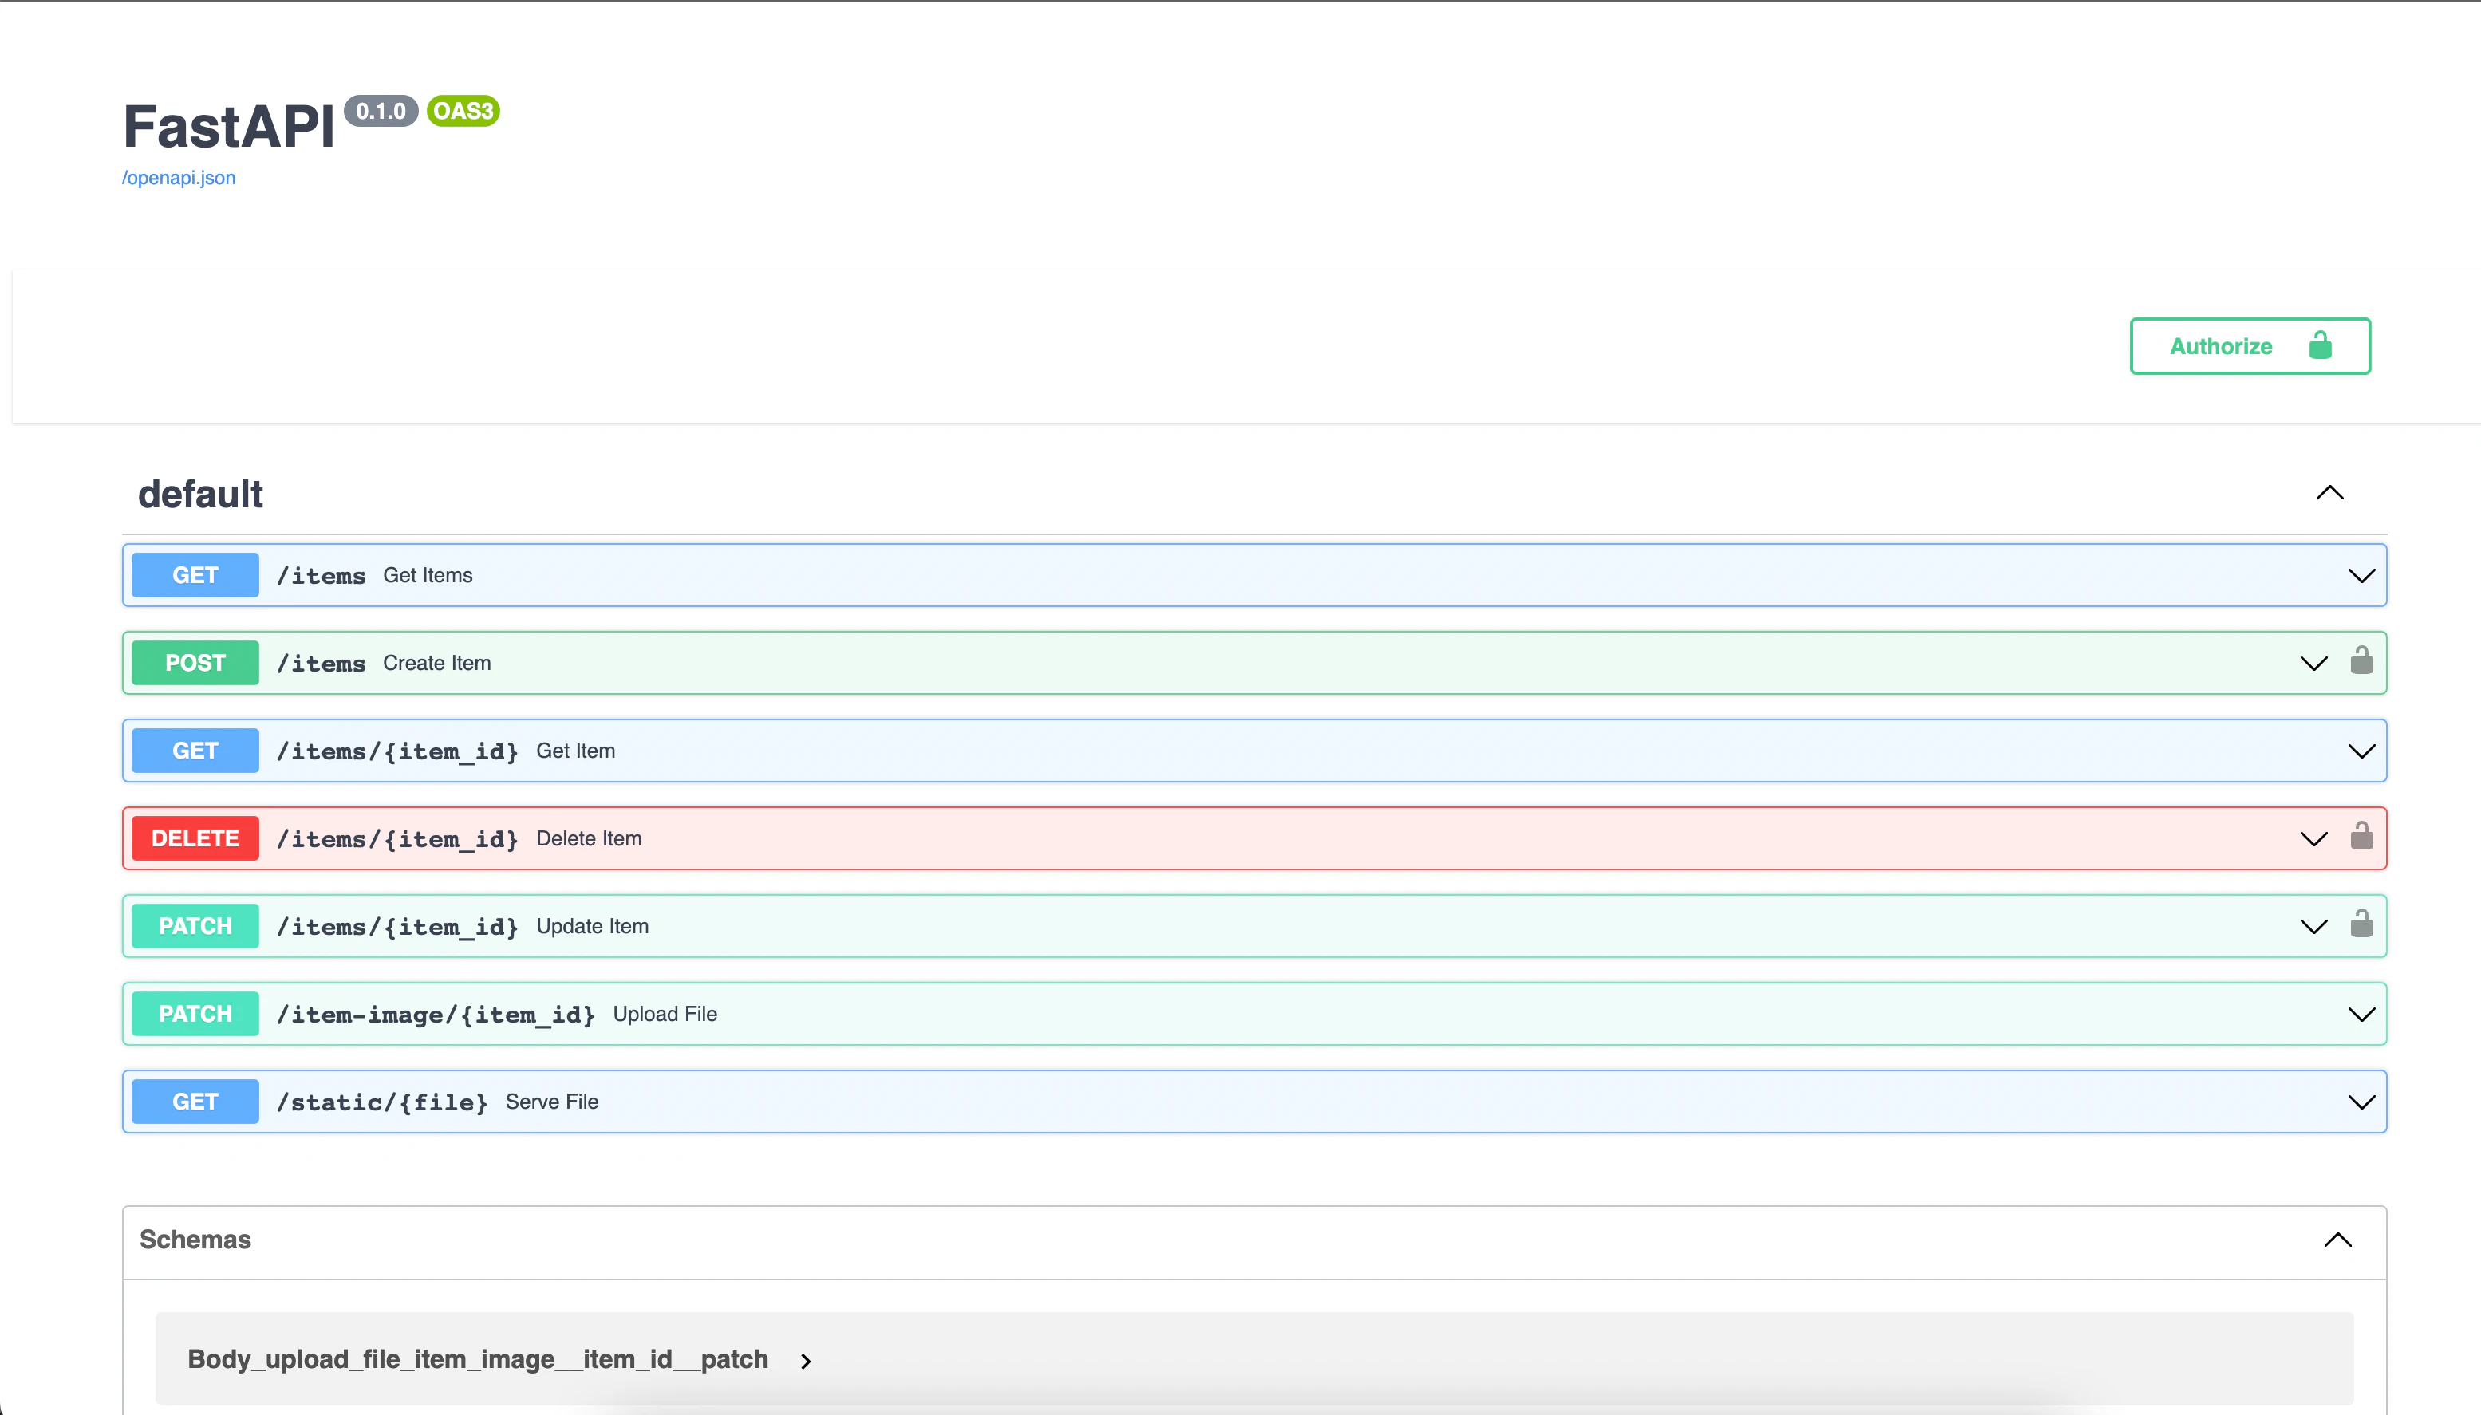Click the lock icon on POST /items row
The height and width of the screenshot is (1415, 2481).
click(x=2361, y=662)
